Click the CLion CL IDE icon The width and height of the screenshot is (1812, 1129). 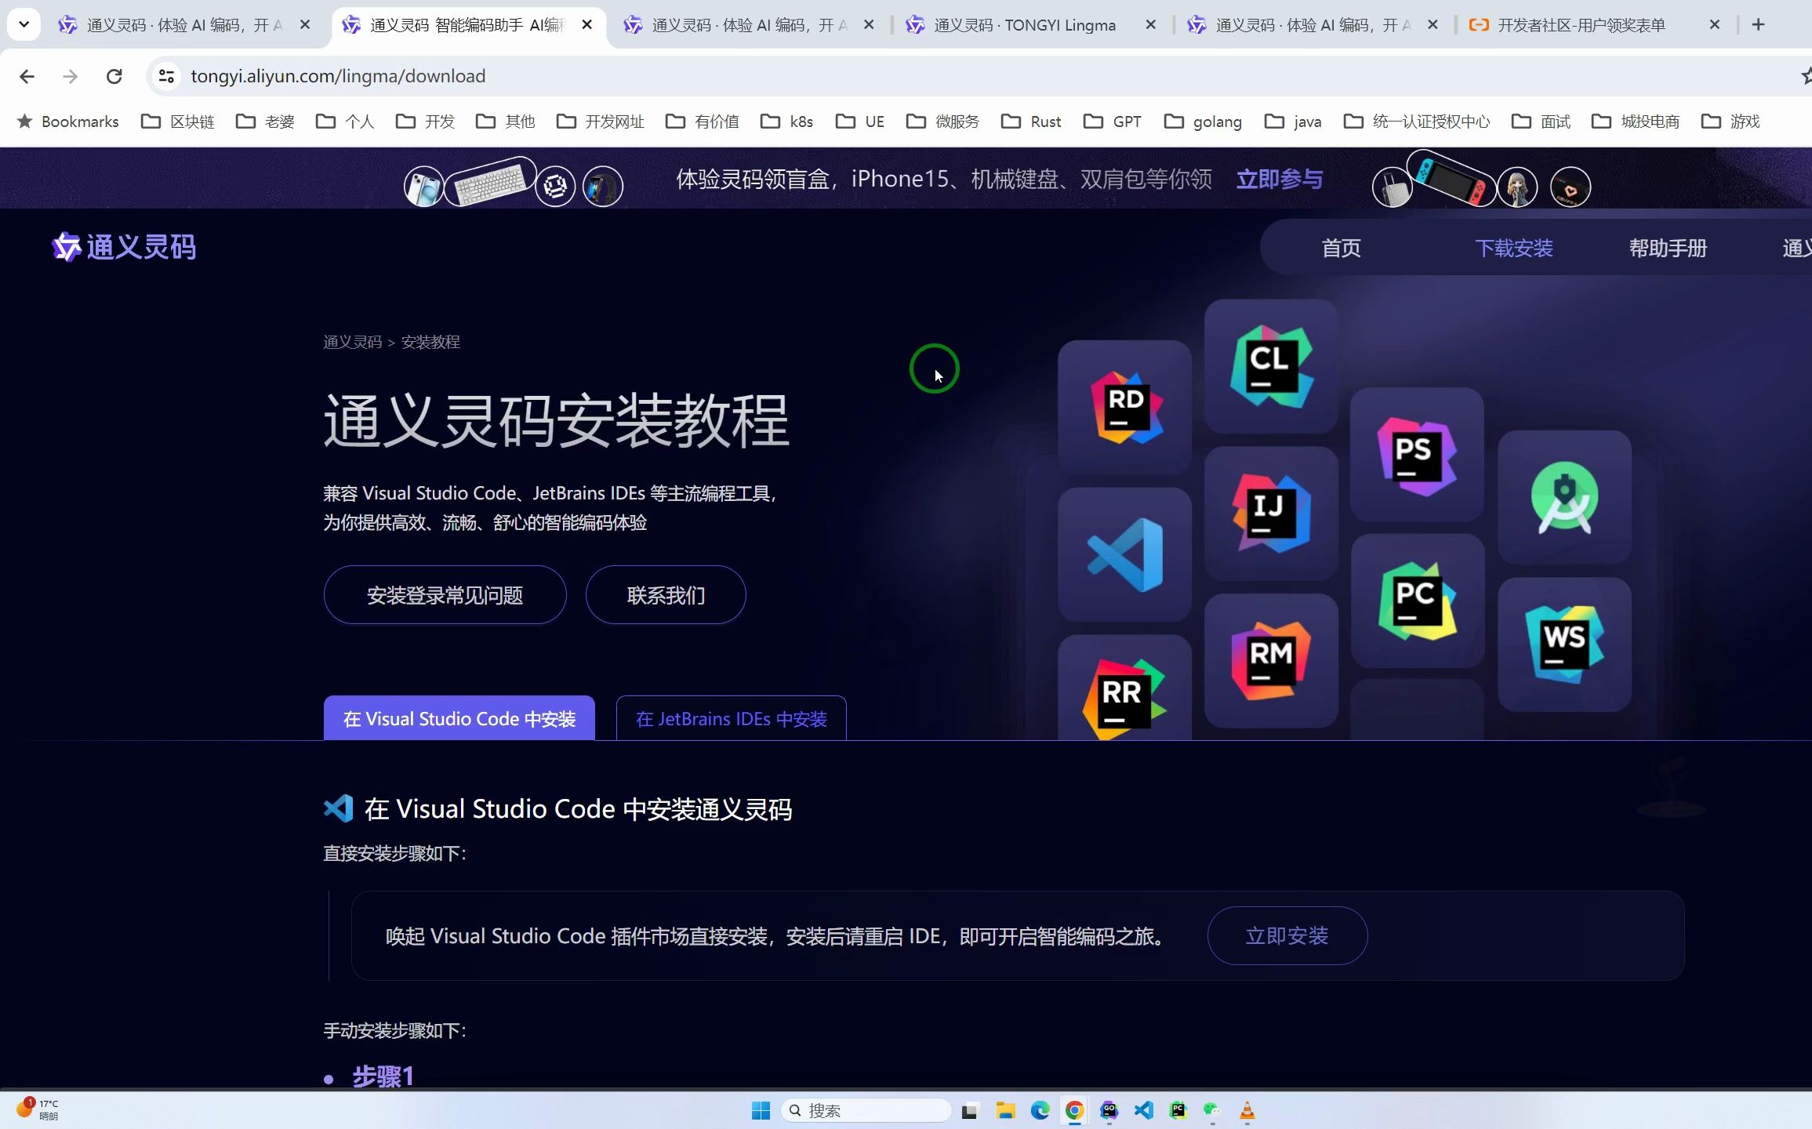pos(1271,366)
